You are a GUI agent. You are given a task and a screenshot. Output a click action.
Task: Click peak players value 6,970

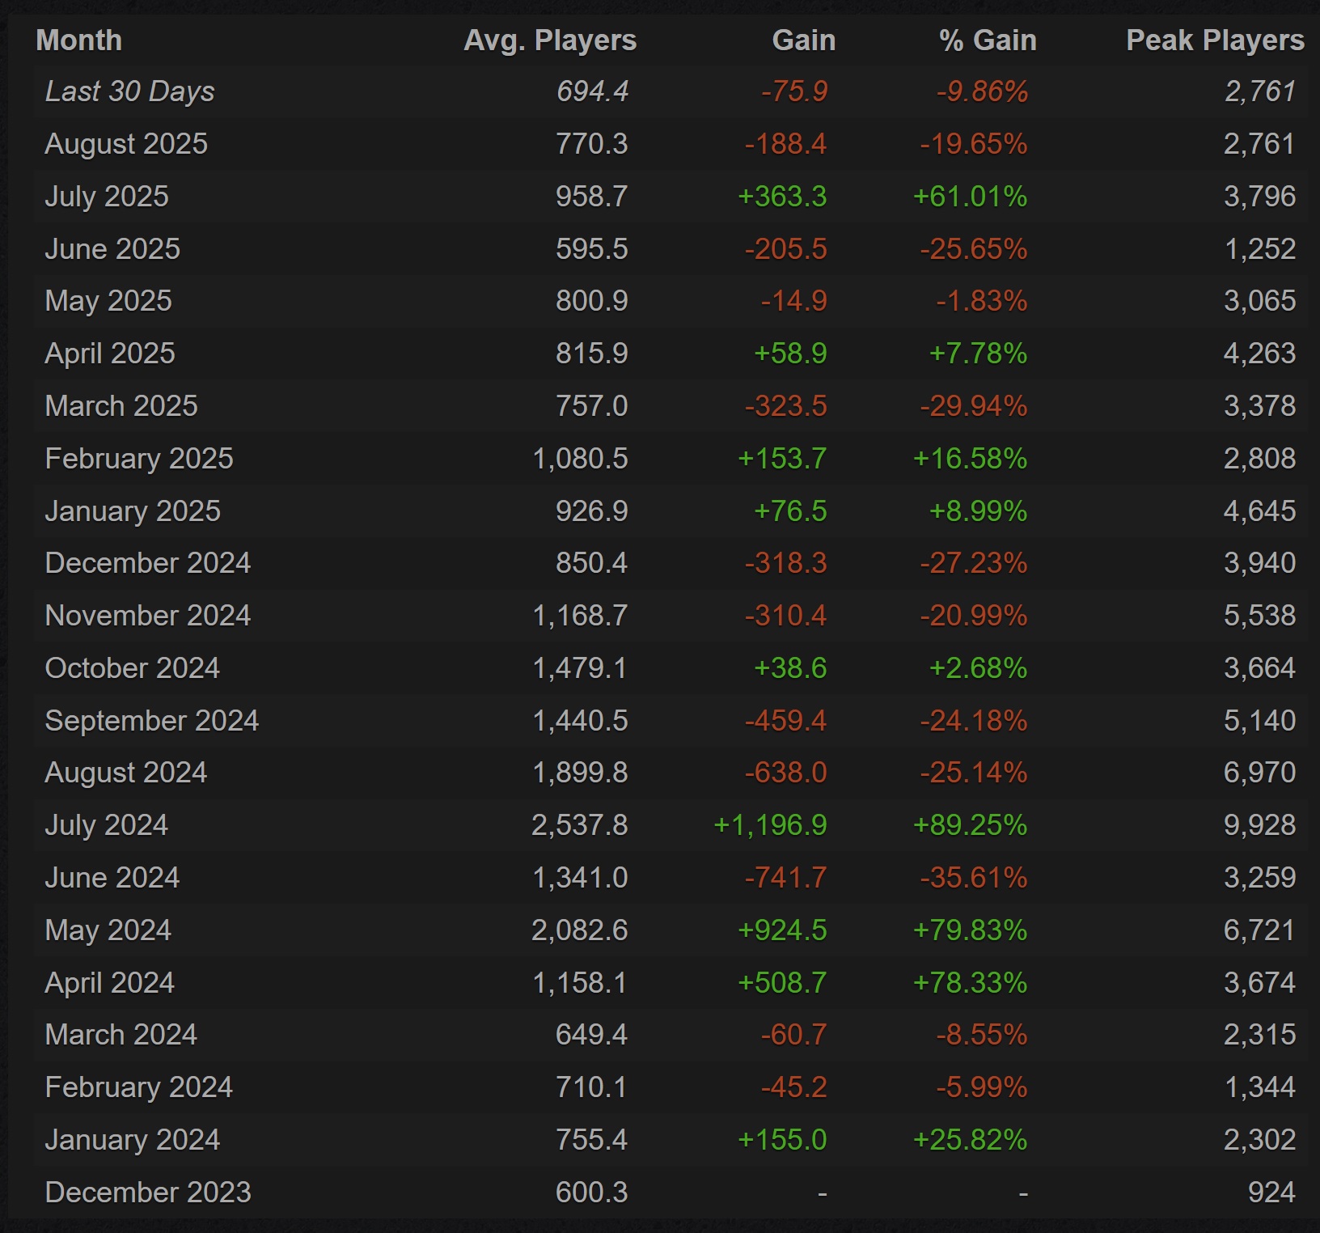1259,773
